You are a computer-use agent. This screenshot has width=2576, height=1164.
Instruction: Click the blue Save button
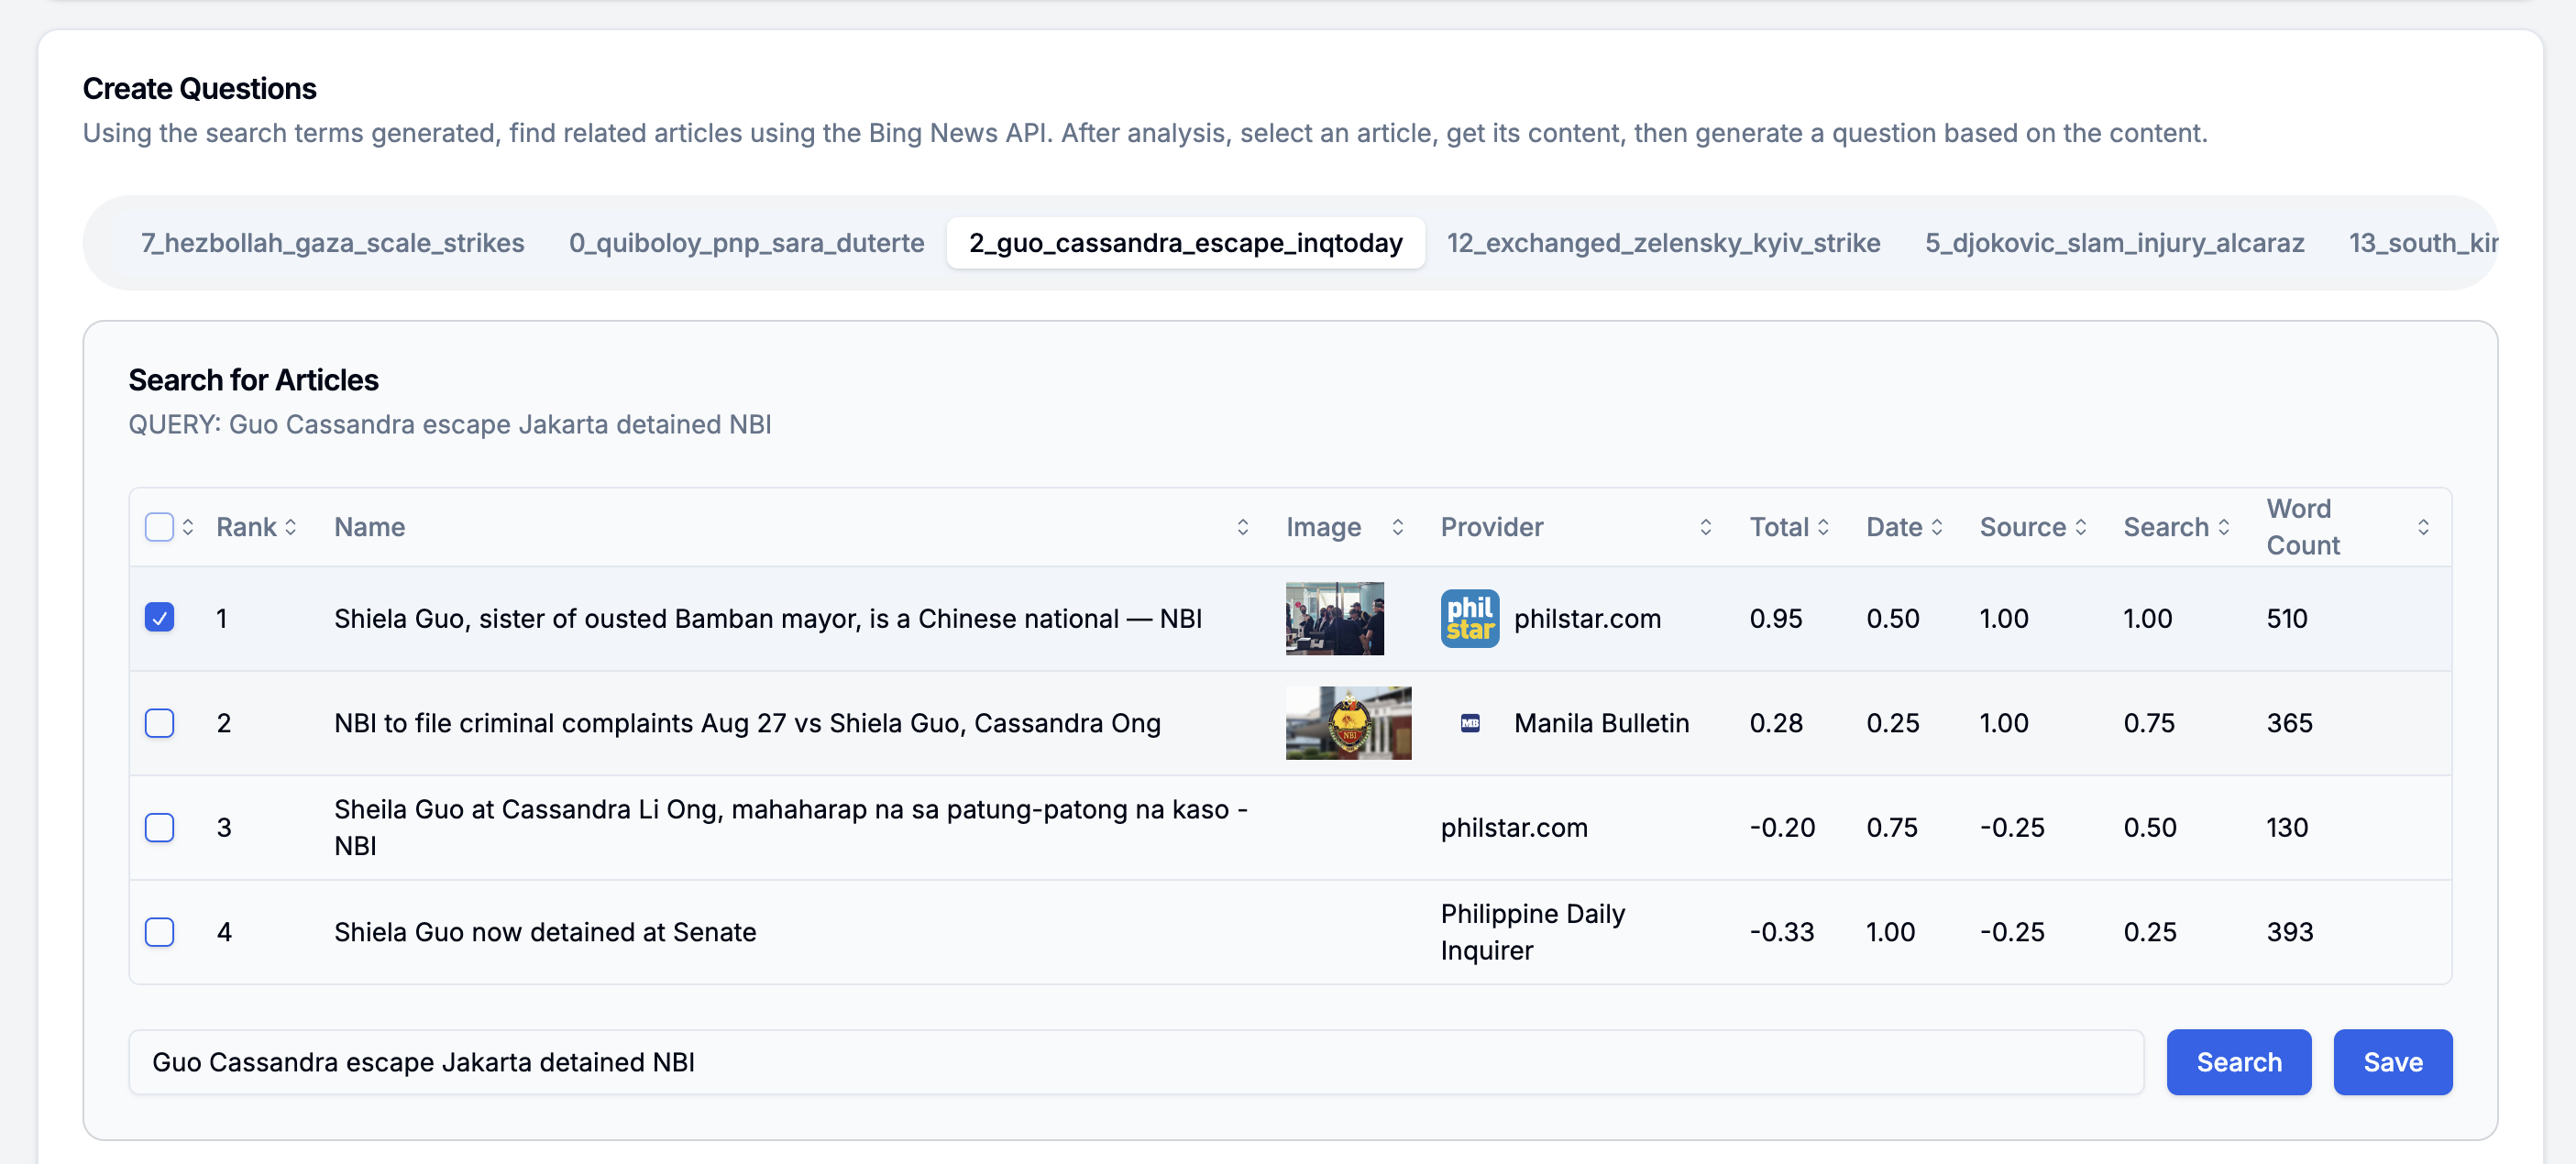pyautogui.click(x=2392, y=1062)
